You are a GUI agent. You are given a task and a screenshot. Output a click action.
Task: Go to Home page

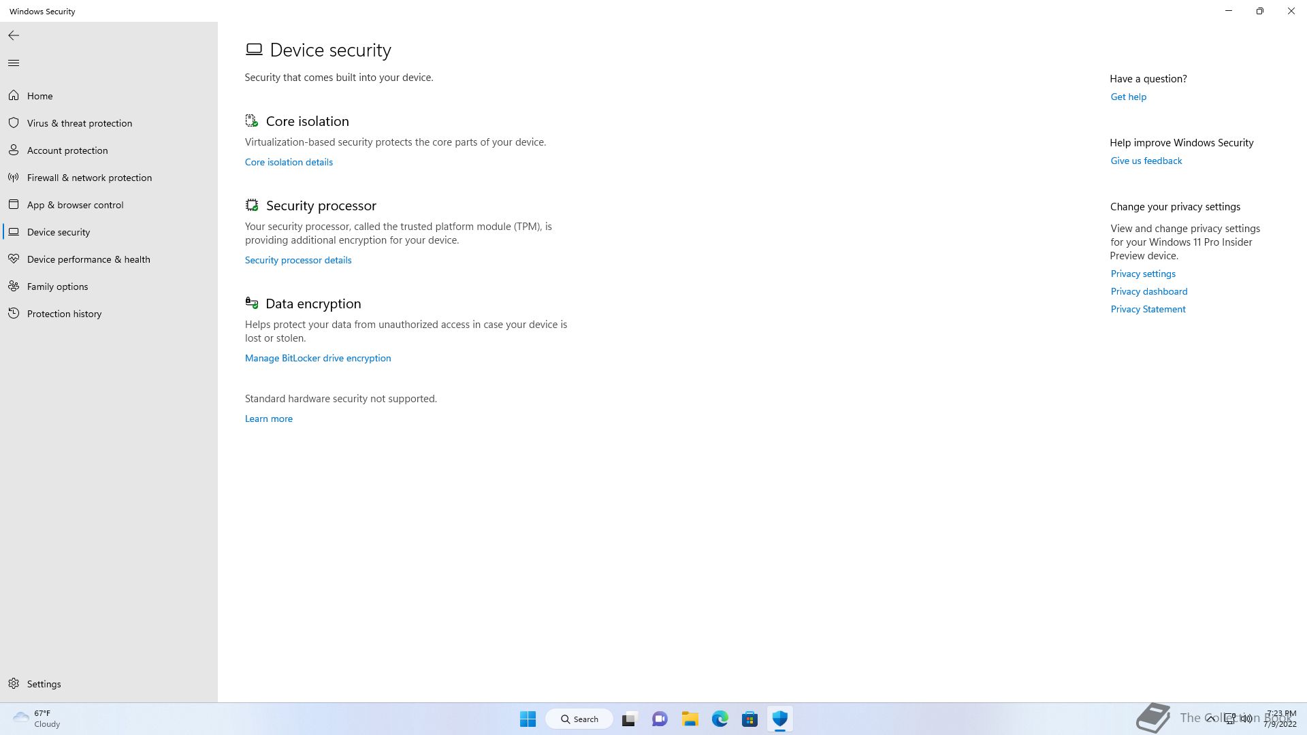(40, 96)
